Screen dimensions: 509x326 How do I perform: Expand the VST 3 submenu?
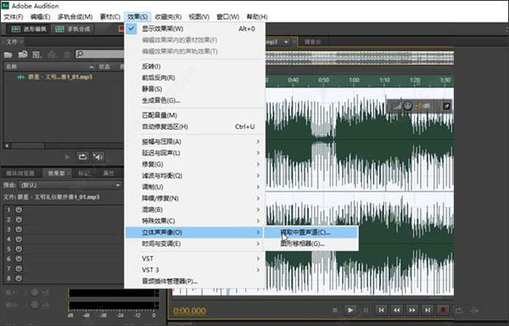195,270
